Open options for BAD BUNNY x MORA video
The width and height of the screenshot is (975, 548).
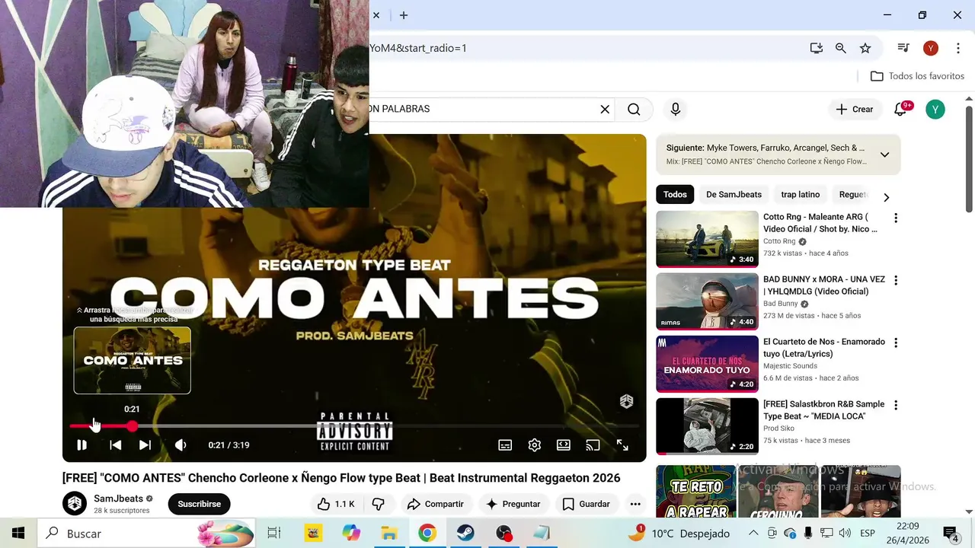[896, 280]
